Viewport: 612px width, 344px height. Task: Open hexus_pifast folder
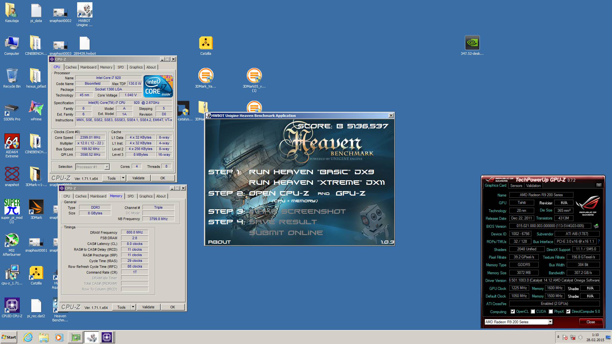[x=36, y=78]
